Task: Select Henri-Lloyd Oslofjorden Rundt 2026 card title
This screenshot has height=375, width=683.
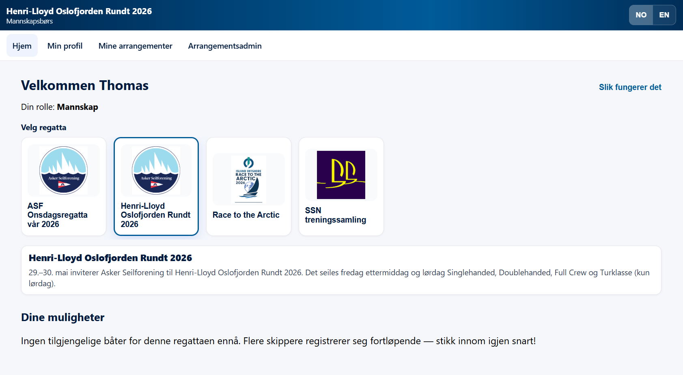Action: point(155,215)
